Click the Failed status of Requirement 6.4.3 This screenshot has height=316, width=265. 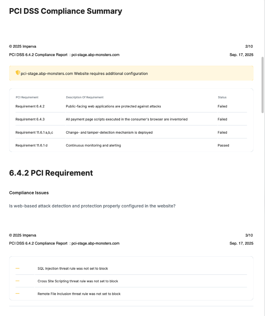pyautogui.click(x=223, y=119)
